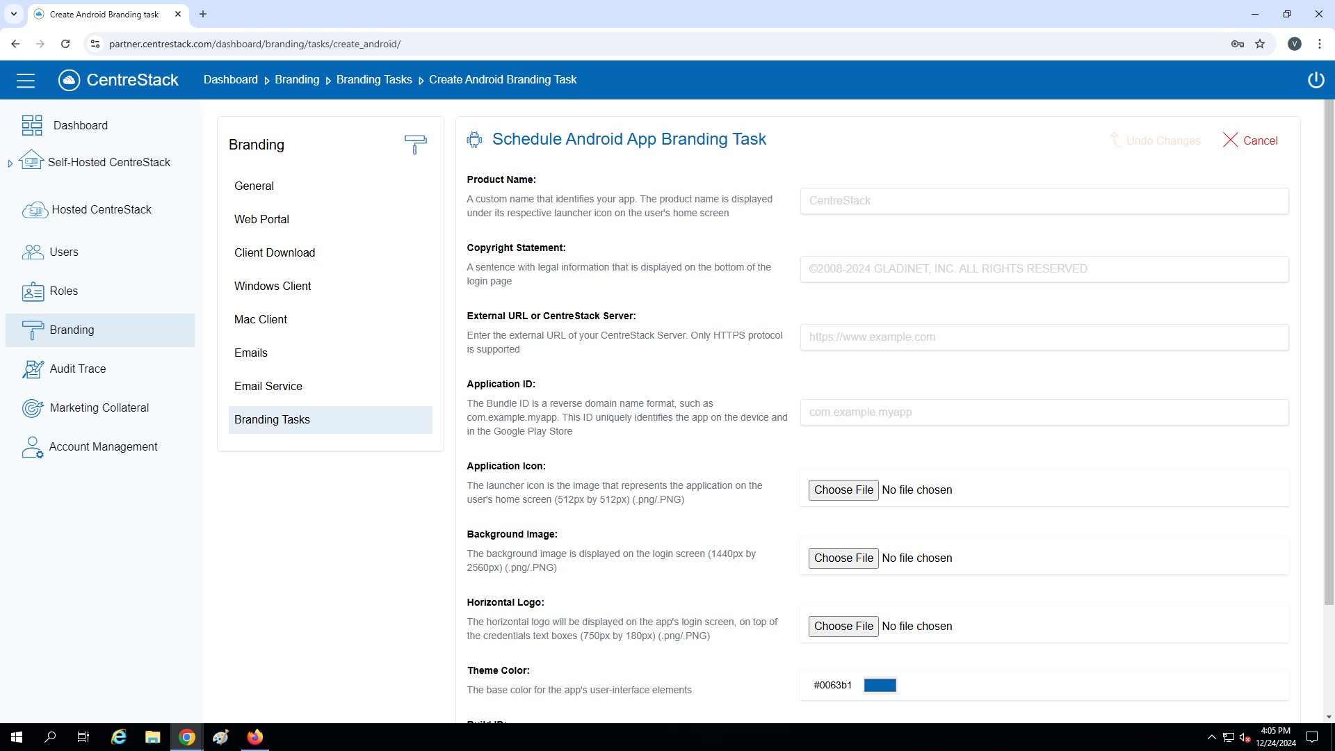This screenshot has width=1335, height=751.
Task: Open the Mac Client section
Action: [x=330, y=319]
